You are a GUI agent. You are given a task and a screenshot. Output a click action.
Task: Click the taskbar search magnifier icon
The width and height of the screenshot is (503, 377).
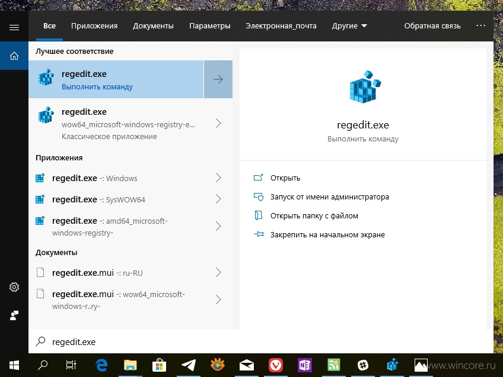click(43, 365)
